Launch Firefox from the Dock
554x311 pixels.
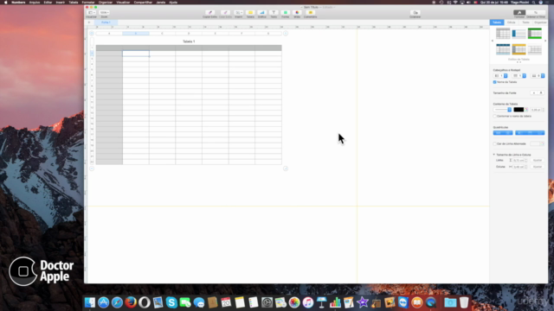[131, 302]
